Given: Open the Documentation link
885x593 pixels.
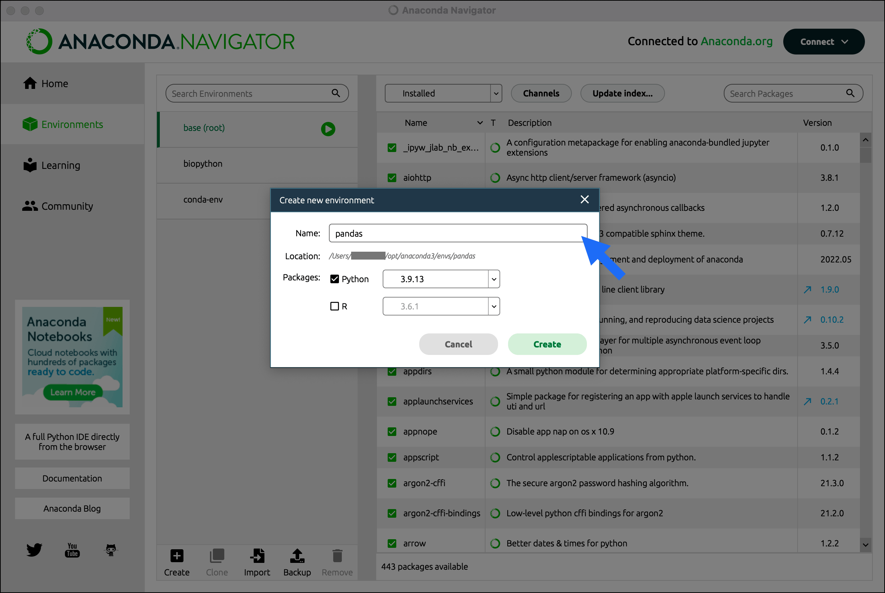Looking at the screenshot, I should pyautogui.click(x=72, y=478).
